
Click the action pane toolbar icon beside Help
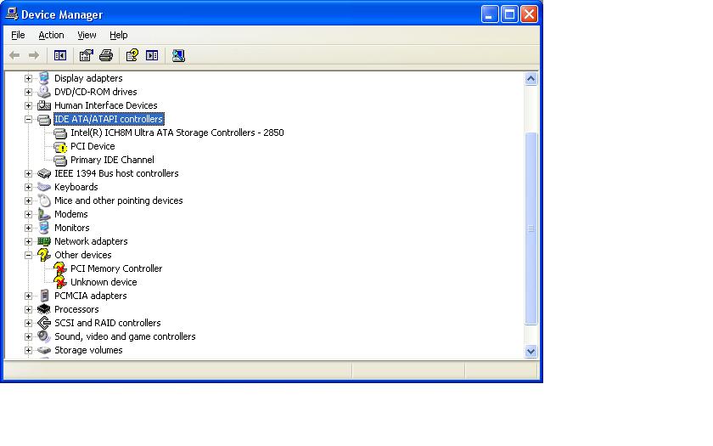152,55
